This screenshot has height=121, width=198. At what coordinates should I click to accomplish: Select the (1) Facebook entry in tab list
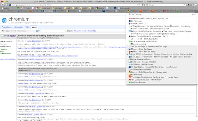(162, 21)
